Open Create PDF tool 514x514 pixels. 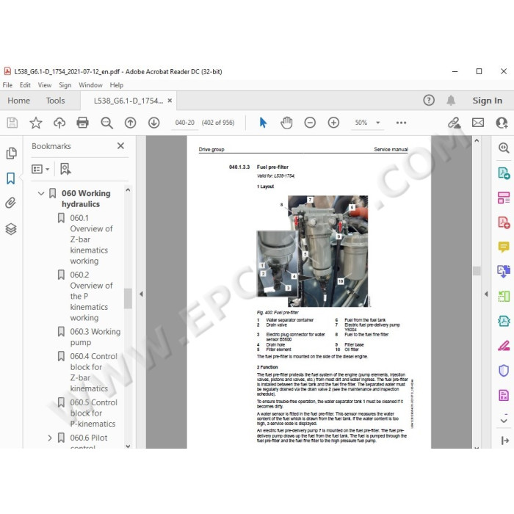click(x=504, y=222)
